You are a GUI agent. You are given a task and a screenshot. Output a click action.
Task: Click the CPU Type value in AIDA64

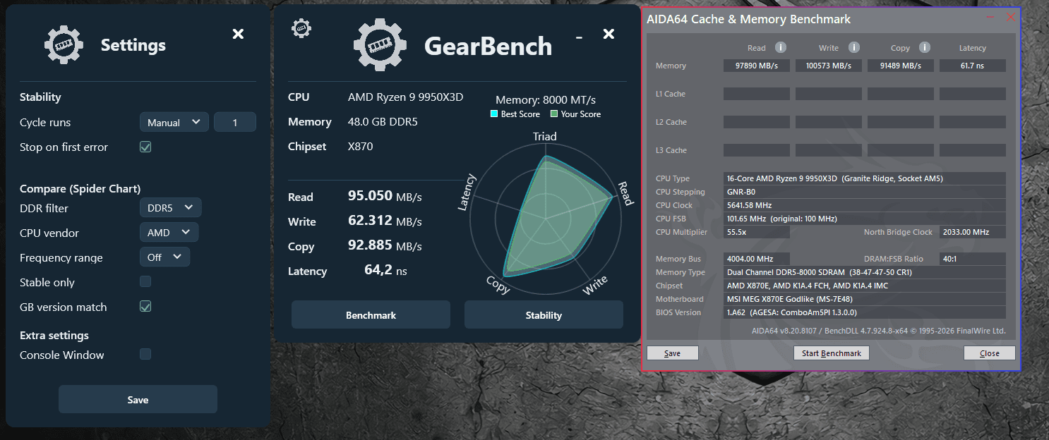click(x=865, y=178)
